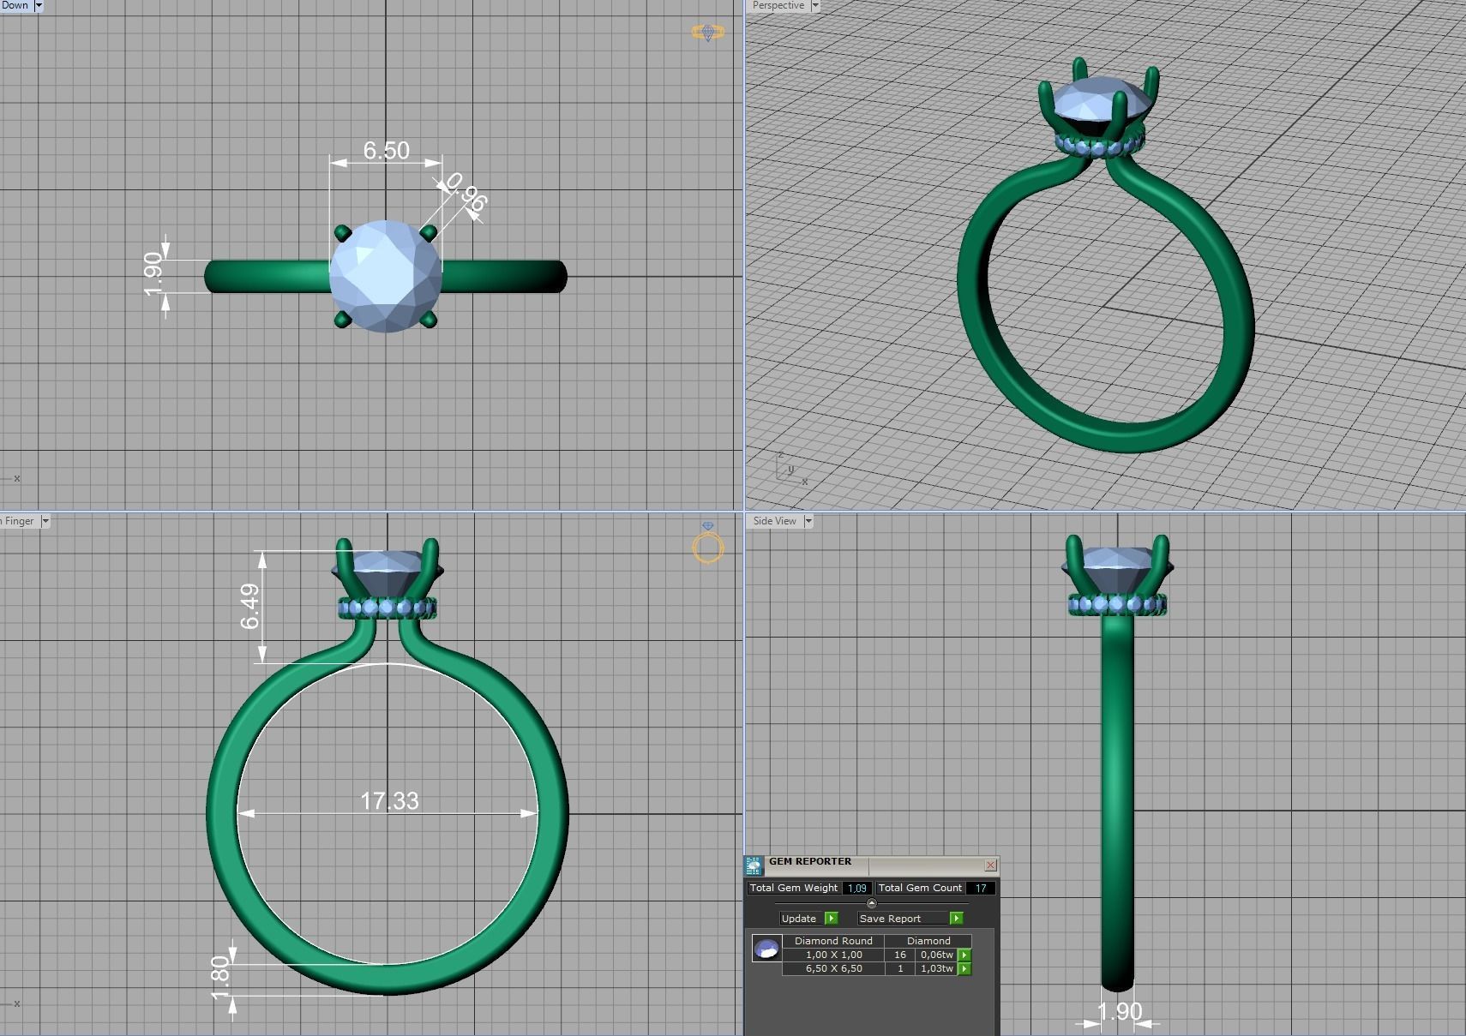Close the Gem Reporter panel
Viewport: 1466px width, 1036px height.
pos(990,865)
